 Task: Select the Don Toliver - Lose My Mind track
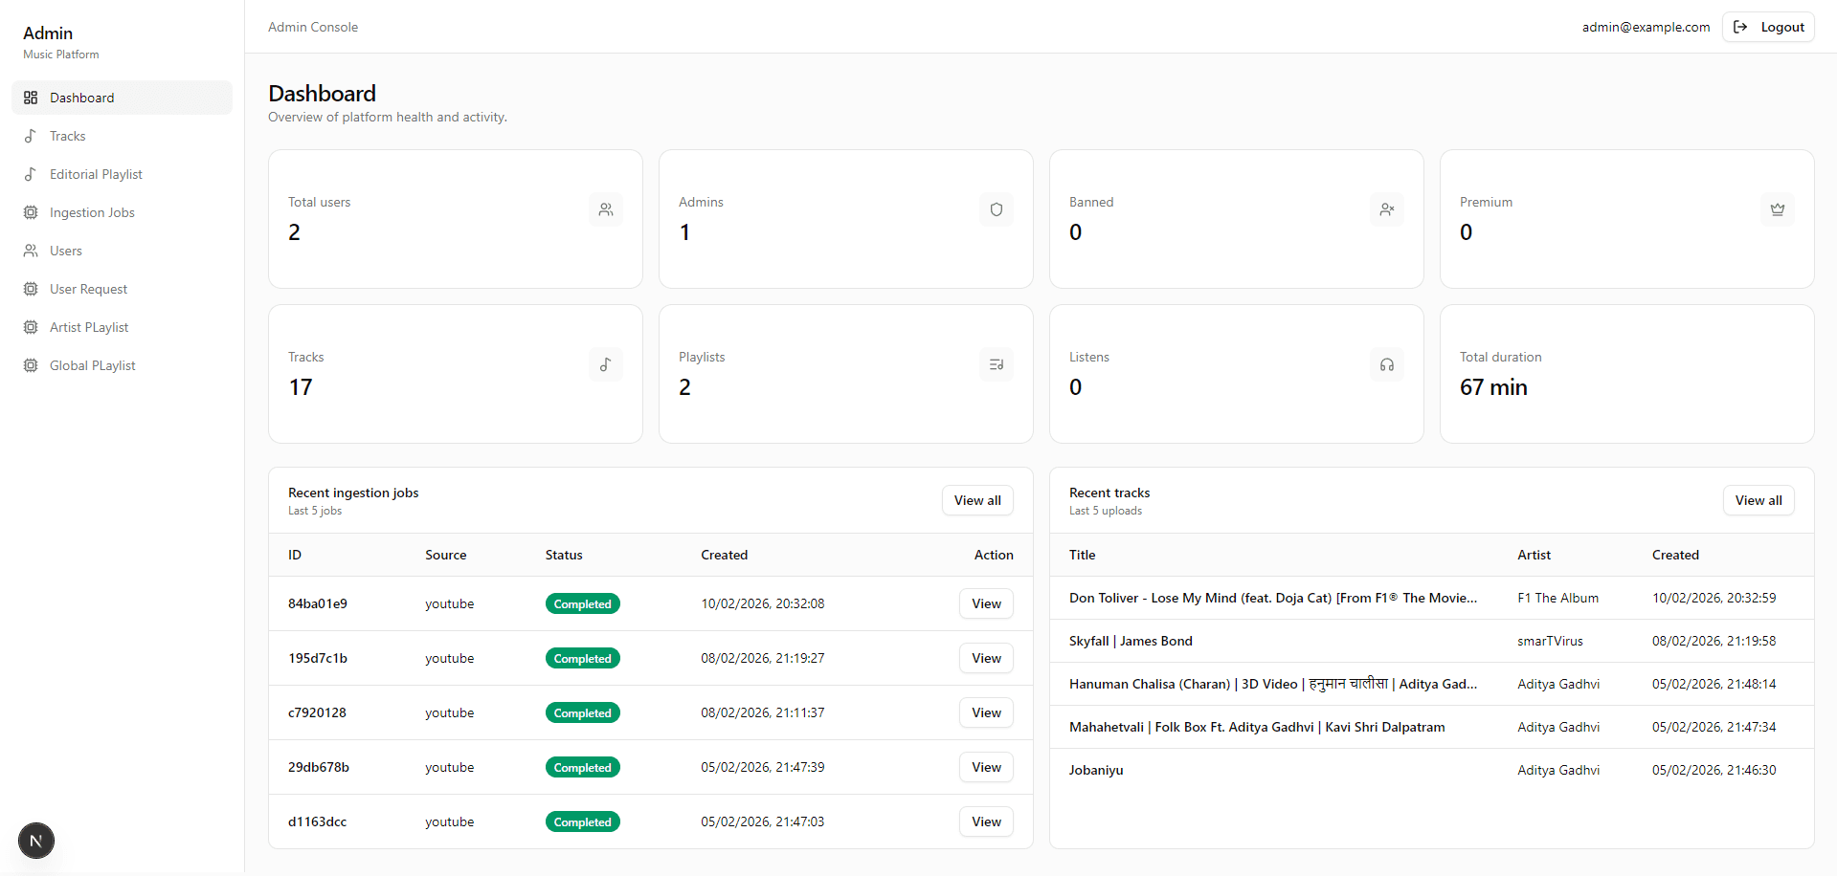1273,598
